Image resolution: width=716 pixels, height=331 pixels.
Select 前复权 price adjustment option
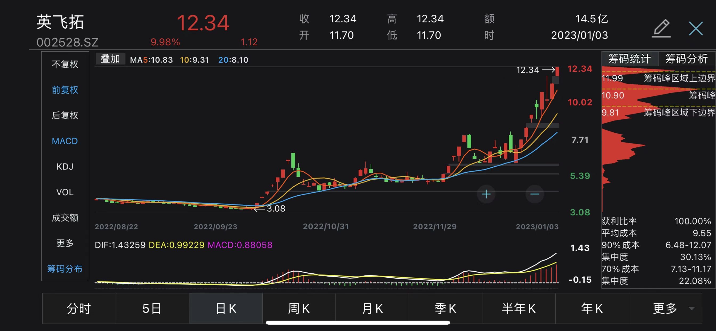pos(65,90)
